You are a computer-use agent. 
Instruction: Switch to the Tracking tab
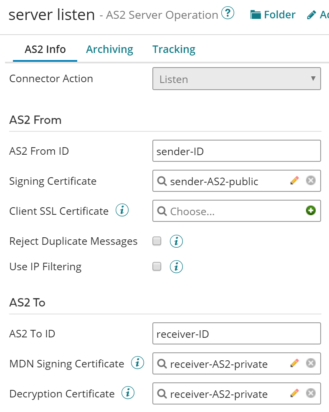point(174,50)
